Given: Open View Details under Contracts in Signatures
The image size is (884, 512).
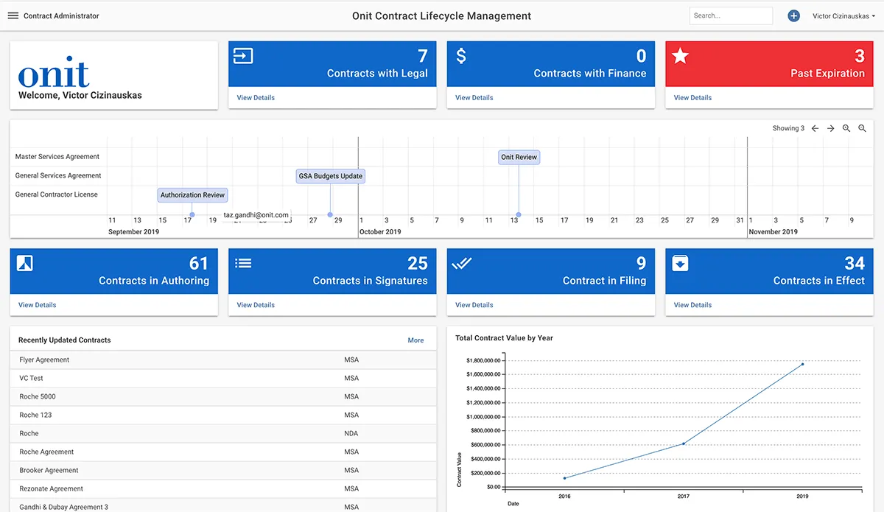Looking at the screenshot, I should coord(256,305).
